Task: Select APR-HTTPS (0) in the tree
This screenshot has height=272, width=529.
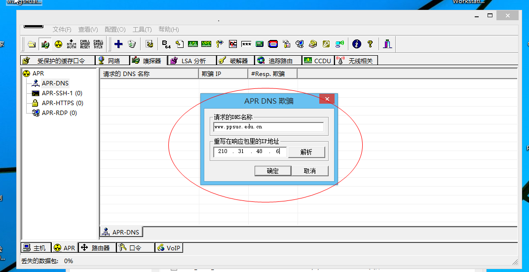Action: pos(62,103)
